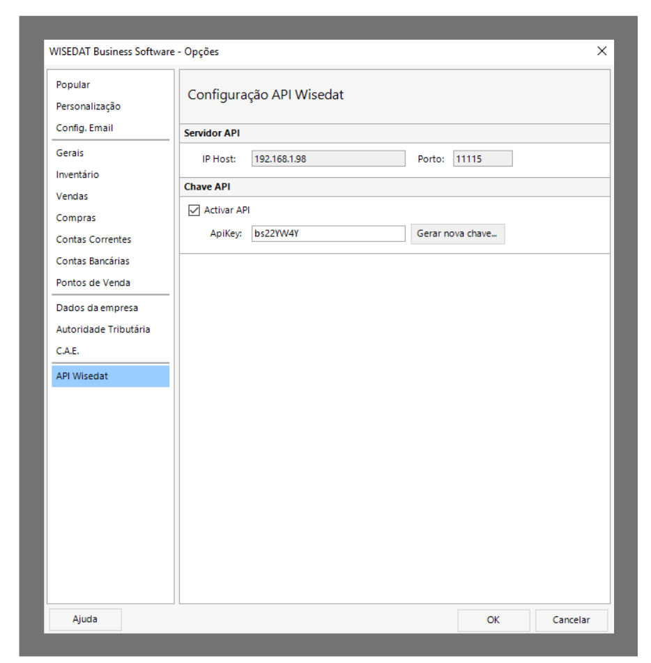Screen dimensions: 651x663
Task: Select Contas Bancárias in sidebar
Action: (x=93, y=261)
